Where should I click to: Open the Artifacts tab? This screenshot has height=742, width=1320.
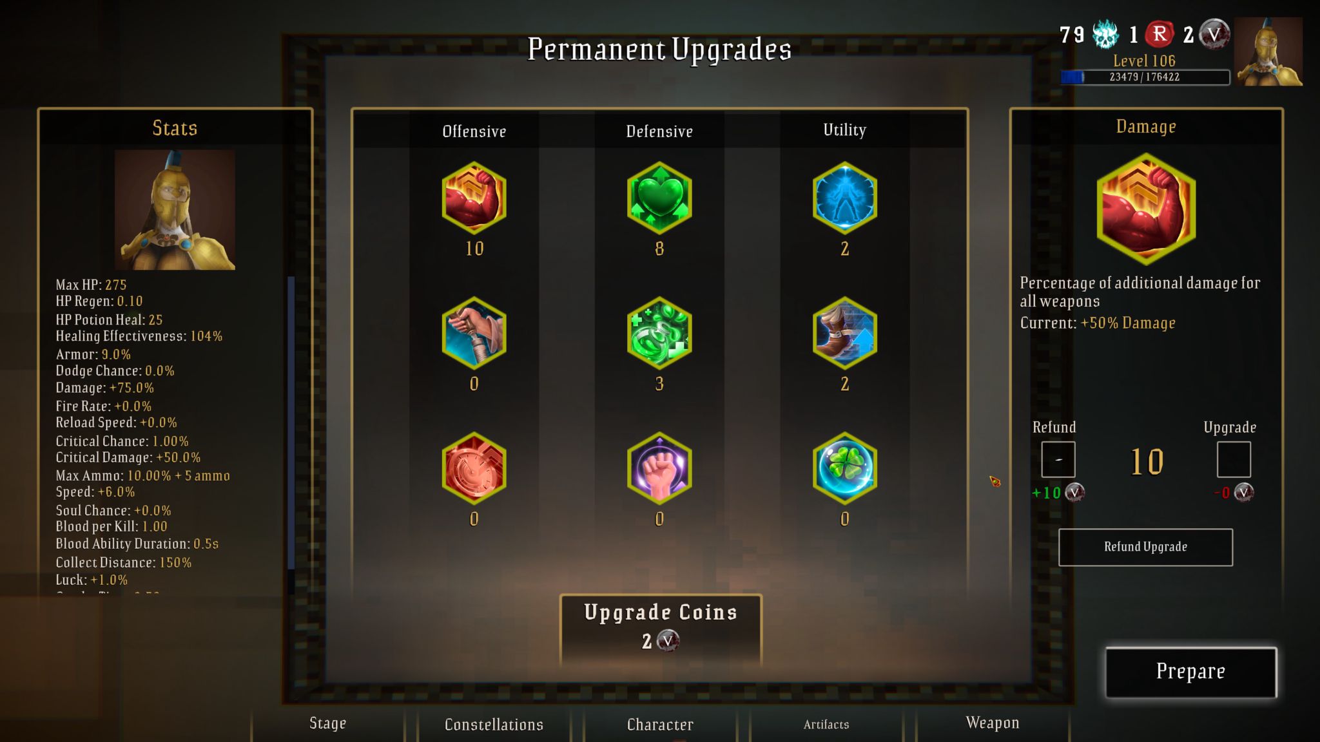826,724
